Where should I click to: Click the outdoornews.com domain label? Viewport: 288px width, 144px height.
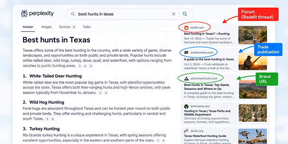click(202, 53)
